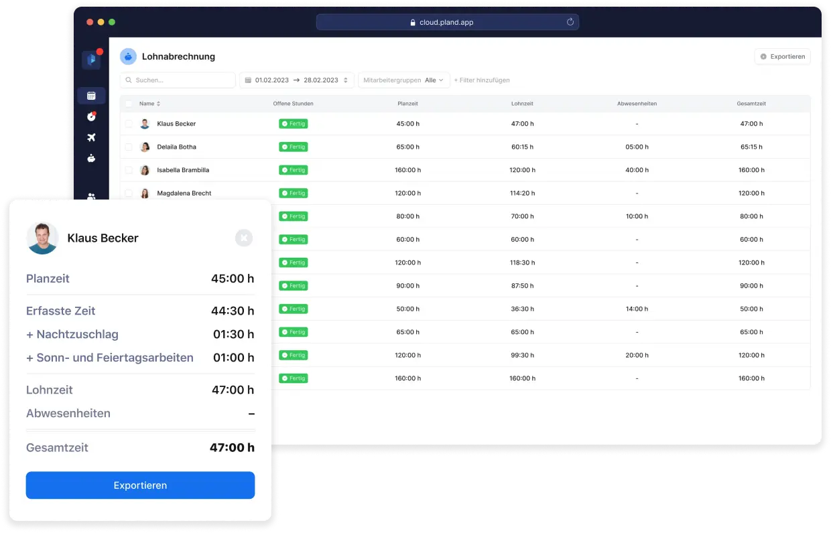Select the piggy bank icon in the sidebar

(x=91, y=158)
